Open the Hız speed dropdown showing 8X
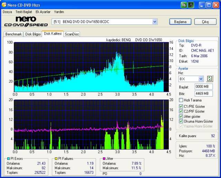 (201, 79)
